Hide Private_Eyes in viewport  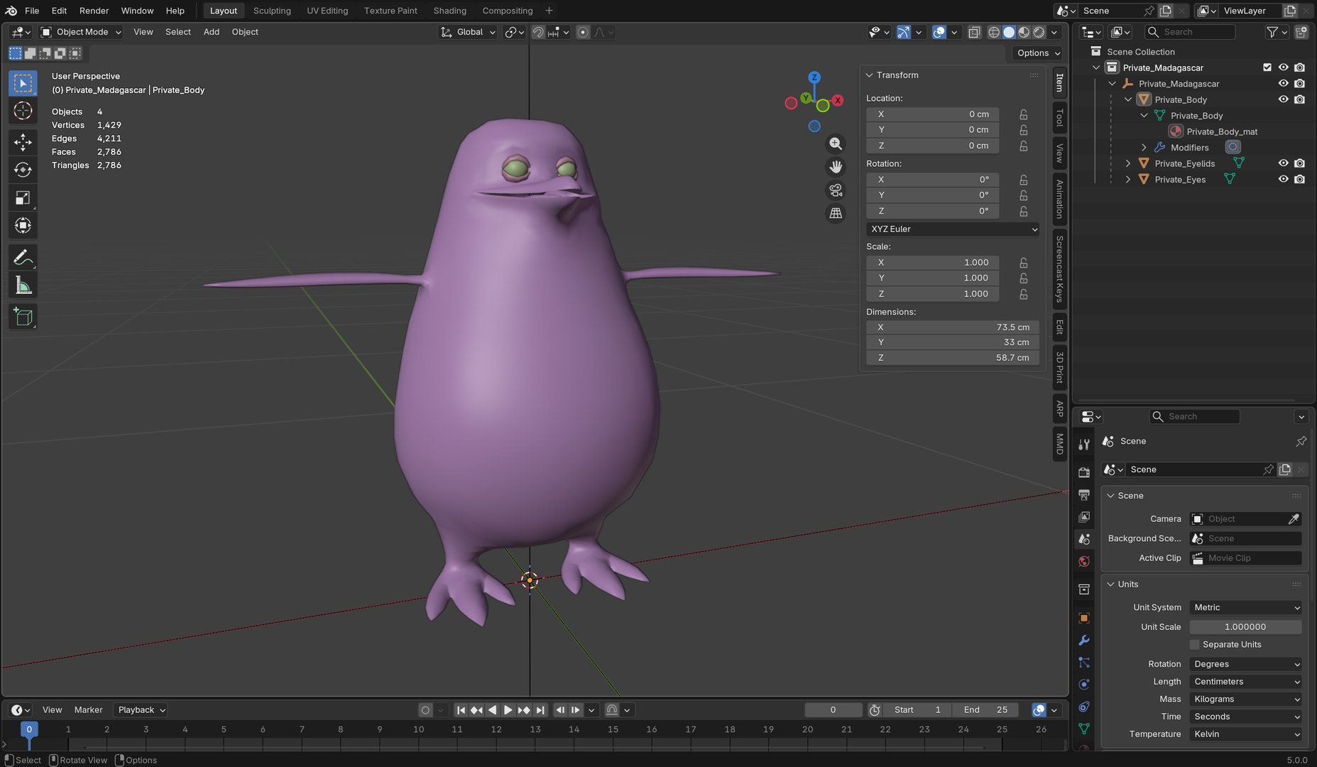click(1284, 180)
